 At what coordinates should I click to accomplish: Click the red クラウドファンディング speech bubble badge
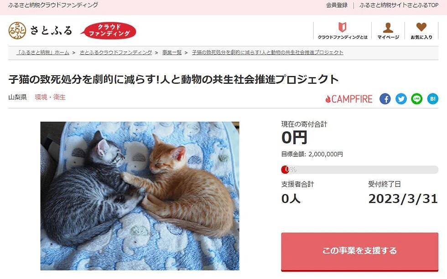109,31
